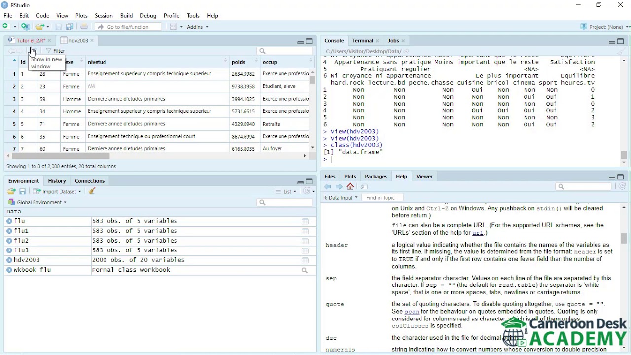Click the data viewer search box

(x=284, y=51)
